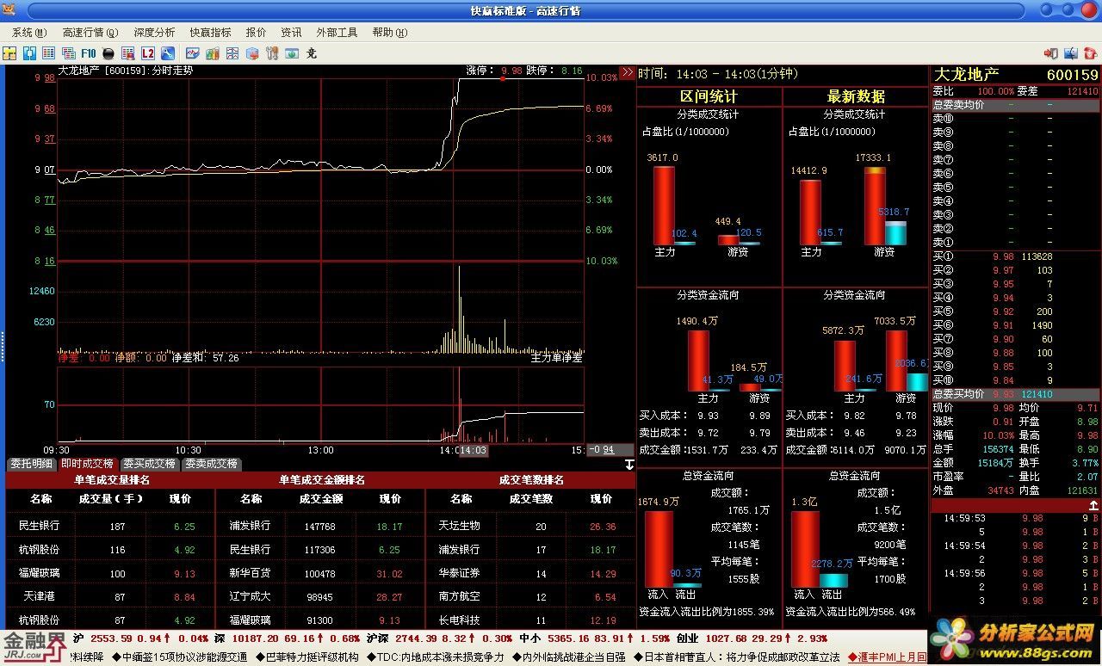The height and width of the screenshot is (666, 1102).
Task: Click the 买① bid row at 9.98
Action: click(1016, 256)
